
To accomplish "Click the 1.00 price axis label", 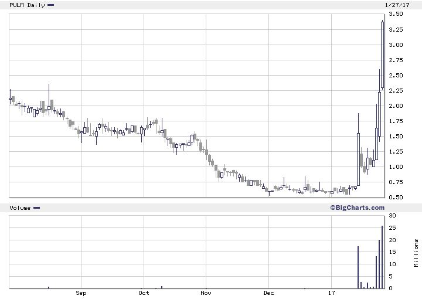I will [396, 167].
